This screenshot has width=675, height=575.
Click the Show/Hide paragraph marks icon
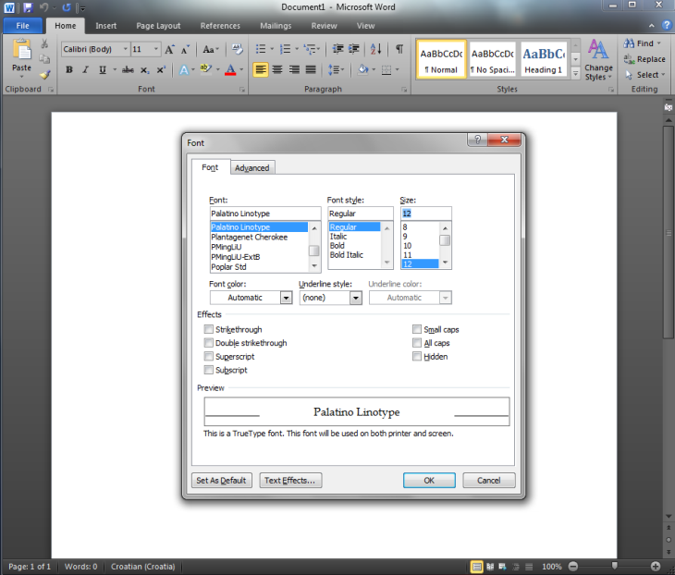pos(399,49)
